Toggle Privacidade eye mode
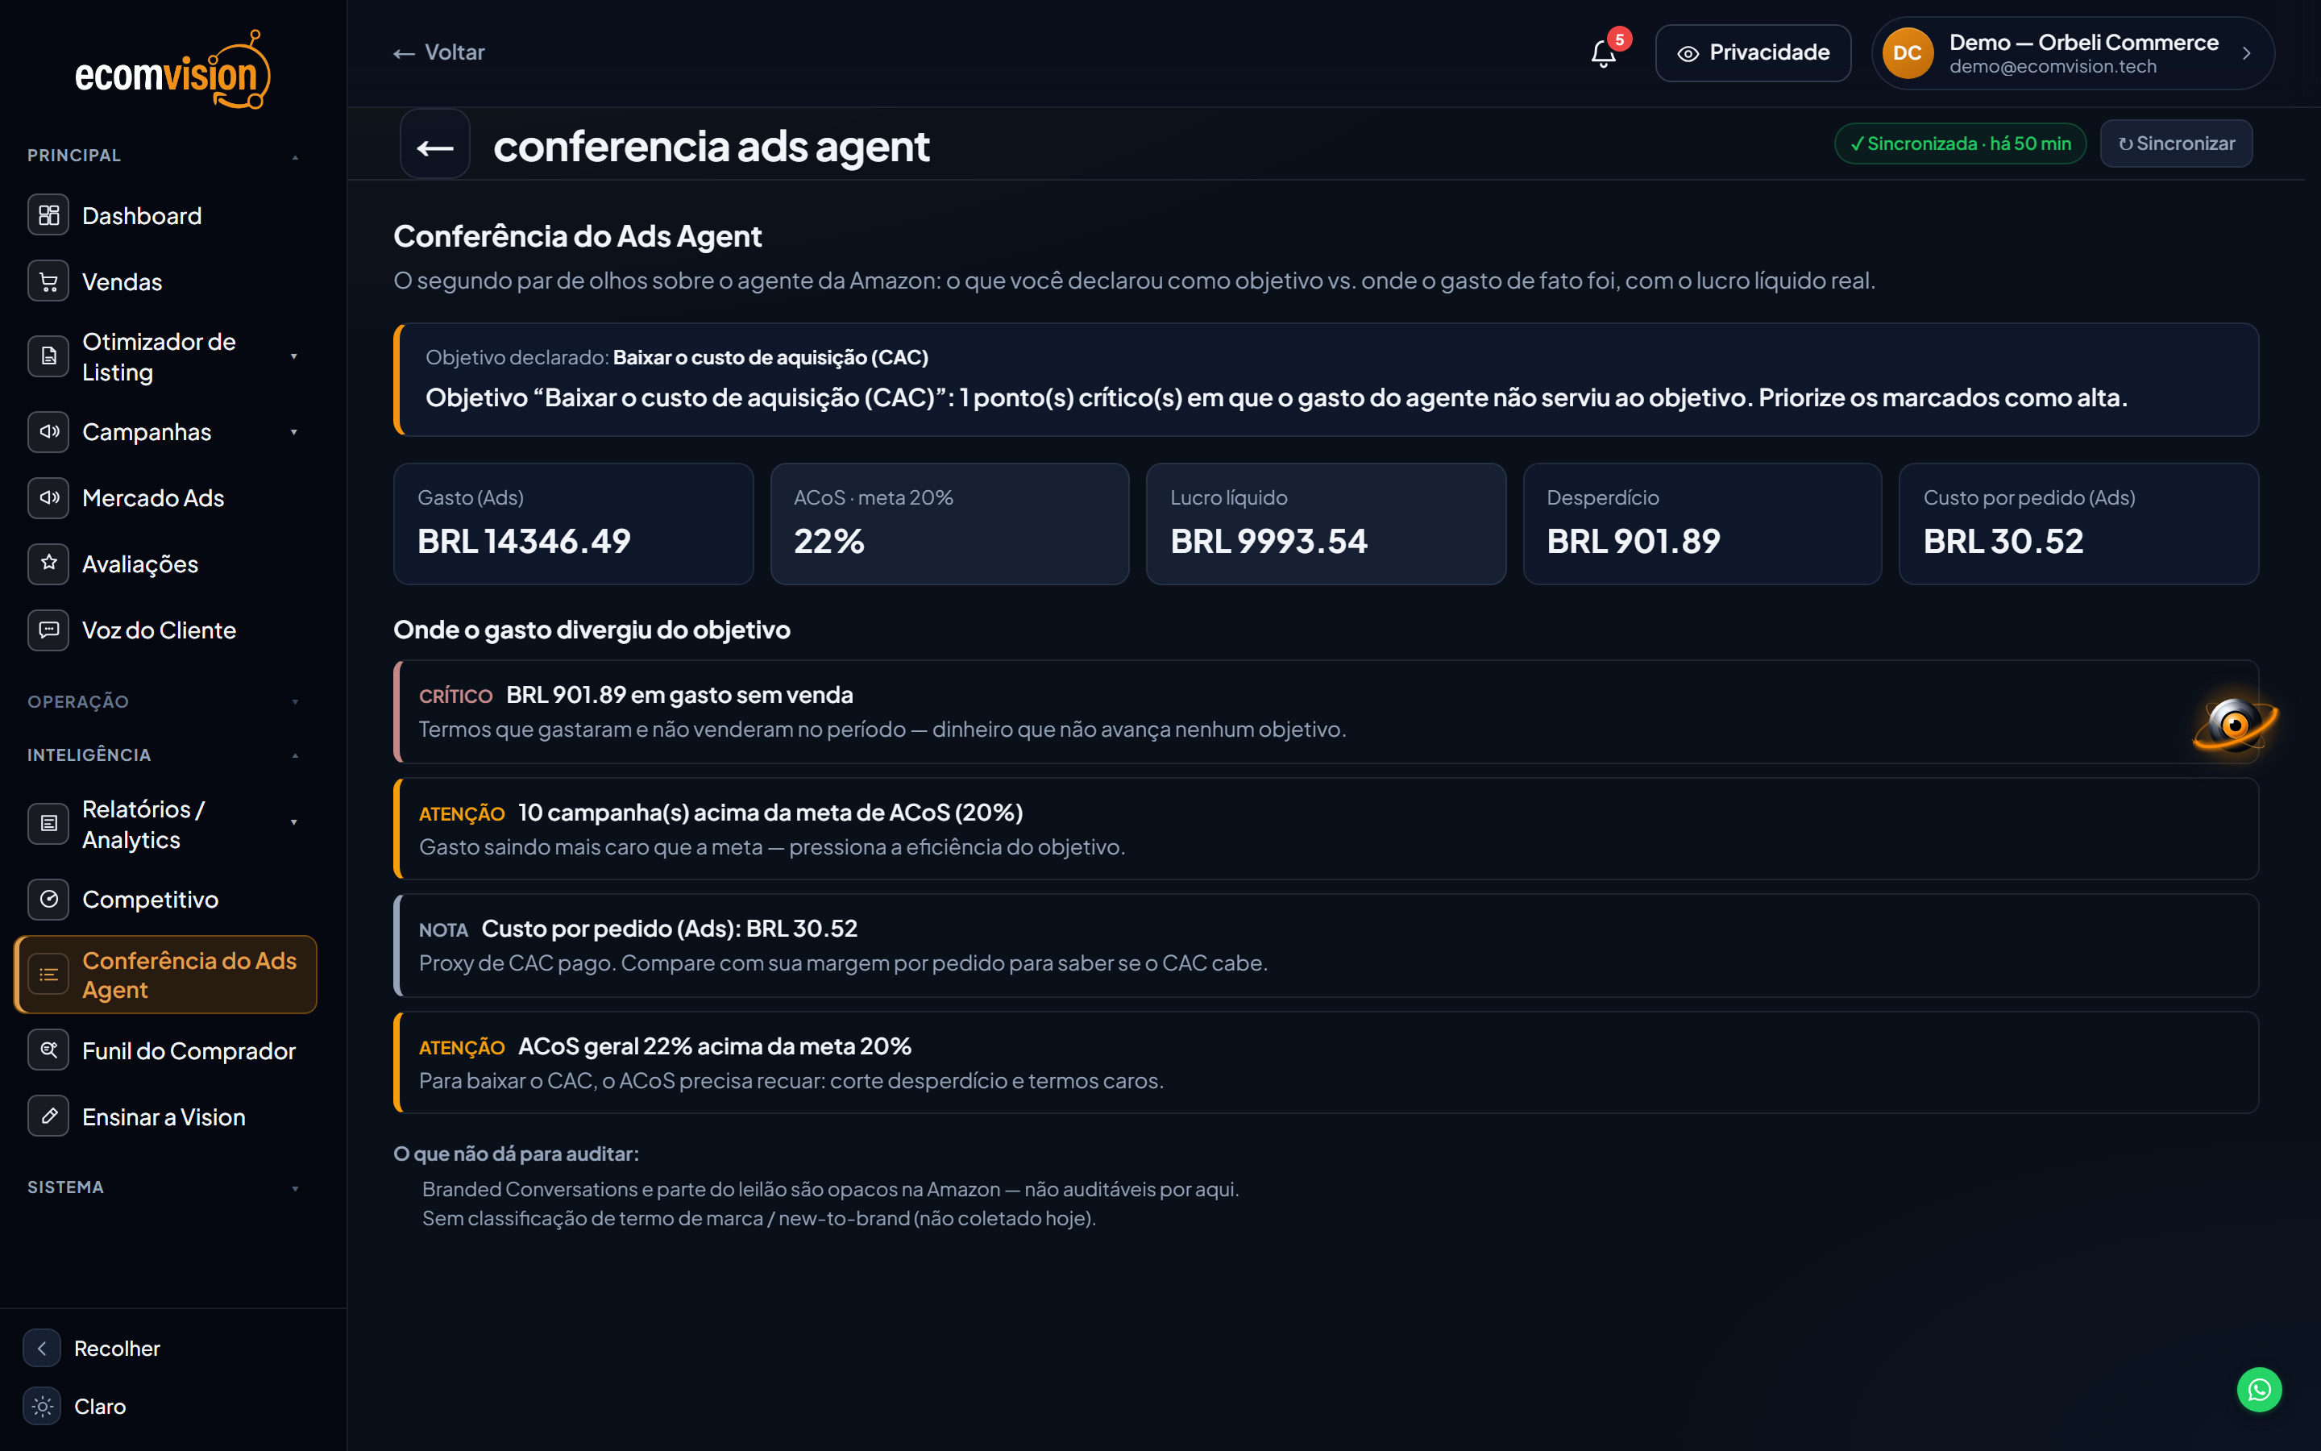The height and width of the screenshot is (1451, 2321). (1752, 52)
